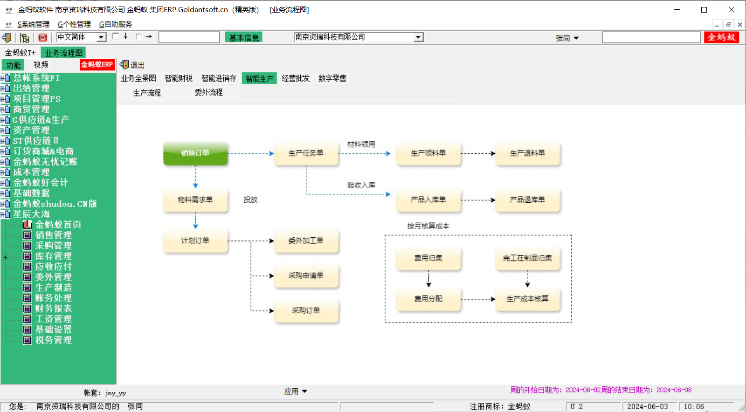Open the G个性管理 menu
Image resolution: width=746 pixels, height=412 pixels.
point(74,24)
